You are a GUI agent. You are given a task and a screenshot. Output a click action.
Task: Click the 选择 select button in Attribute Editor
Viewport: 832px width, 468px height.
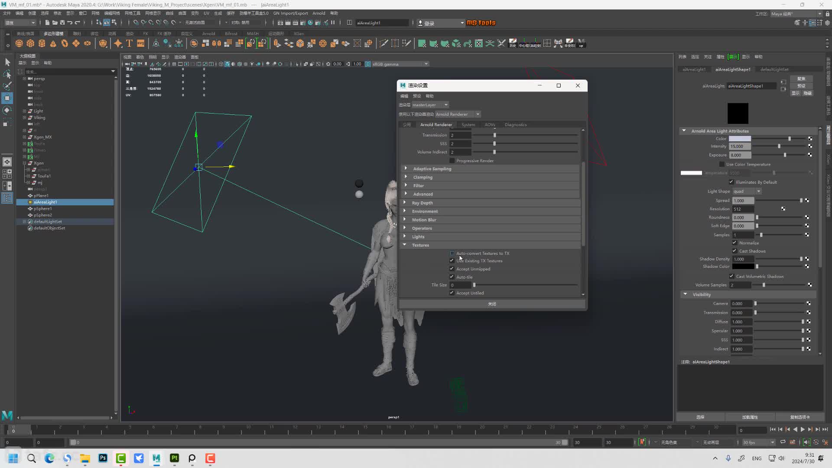click(700, 417)
